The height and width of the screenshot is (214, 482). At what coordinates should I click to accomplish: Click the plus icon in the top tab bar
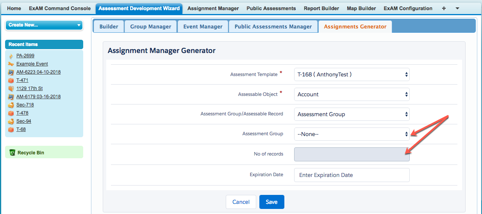coord(444,8)
